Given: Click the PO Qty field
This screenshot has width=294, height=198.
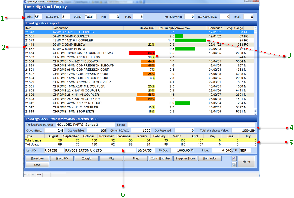Looking at the screenshot, I should (180, 150).
